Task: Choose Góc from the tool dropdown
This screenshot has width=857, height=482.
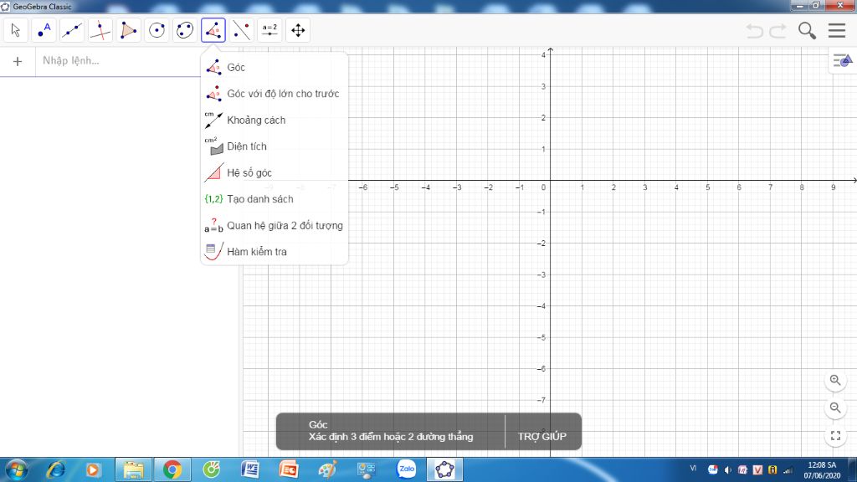Action: tap(275, 67)
